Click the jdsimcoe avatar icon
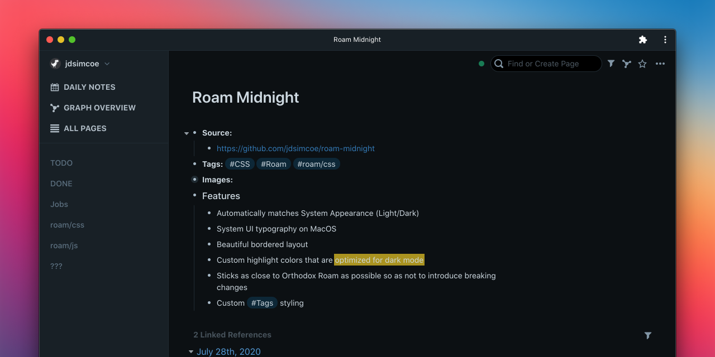This screenshot has width=715, height=357. tap(55, 64)
